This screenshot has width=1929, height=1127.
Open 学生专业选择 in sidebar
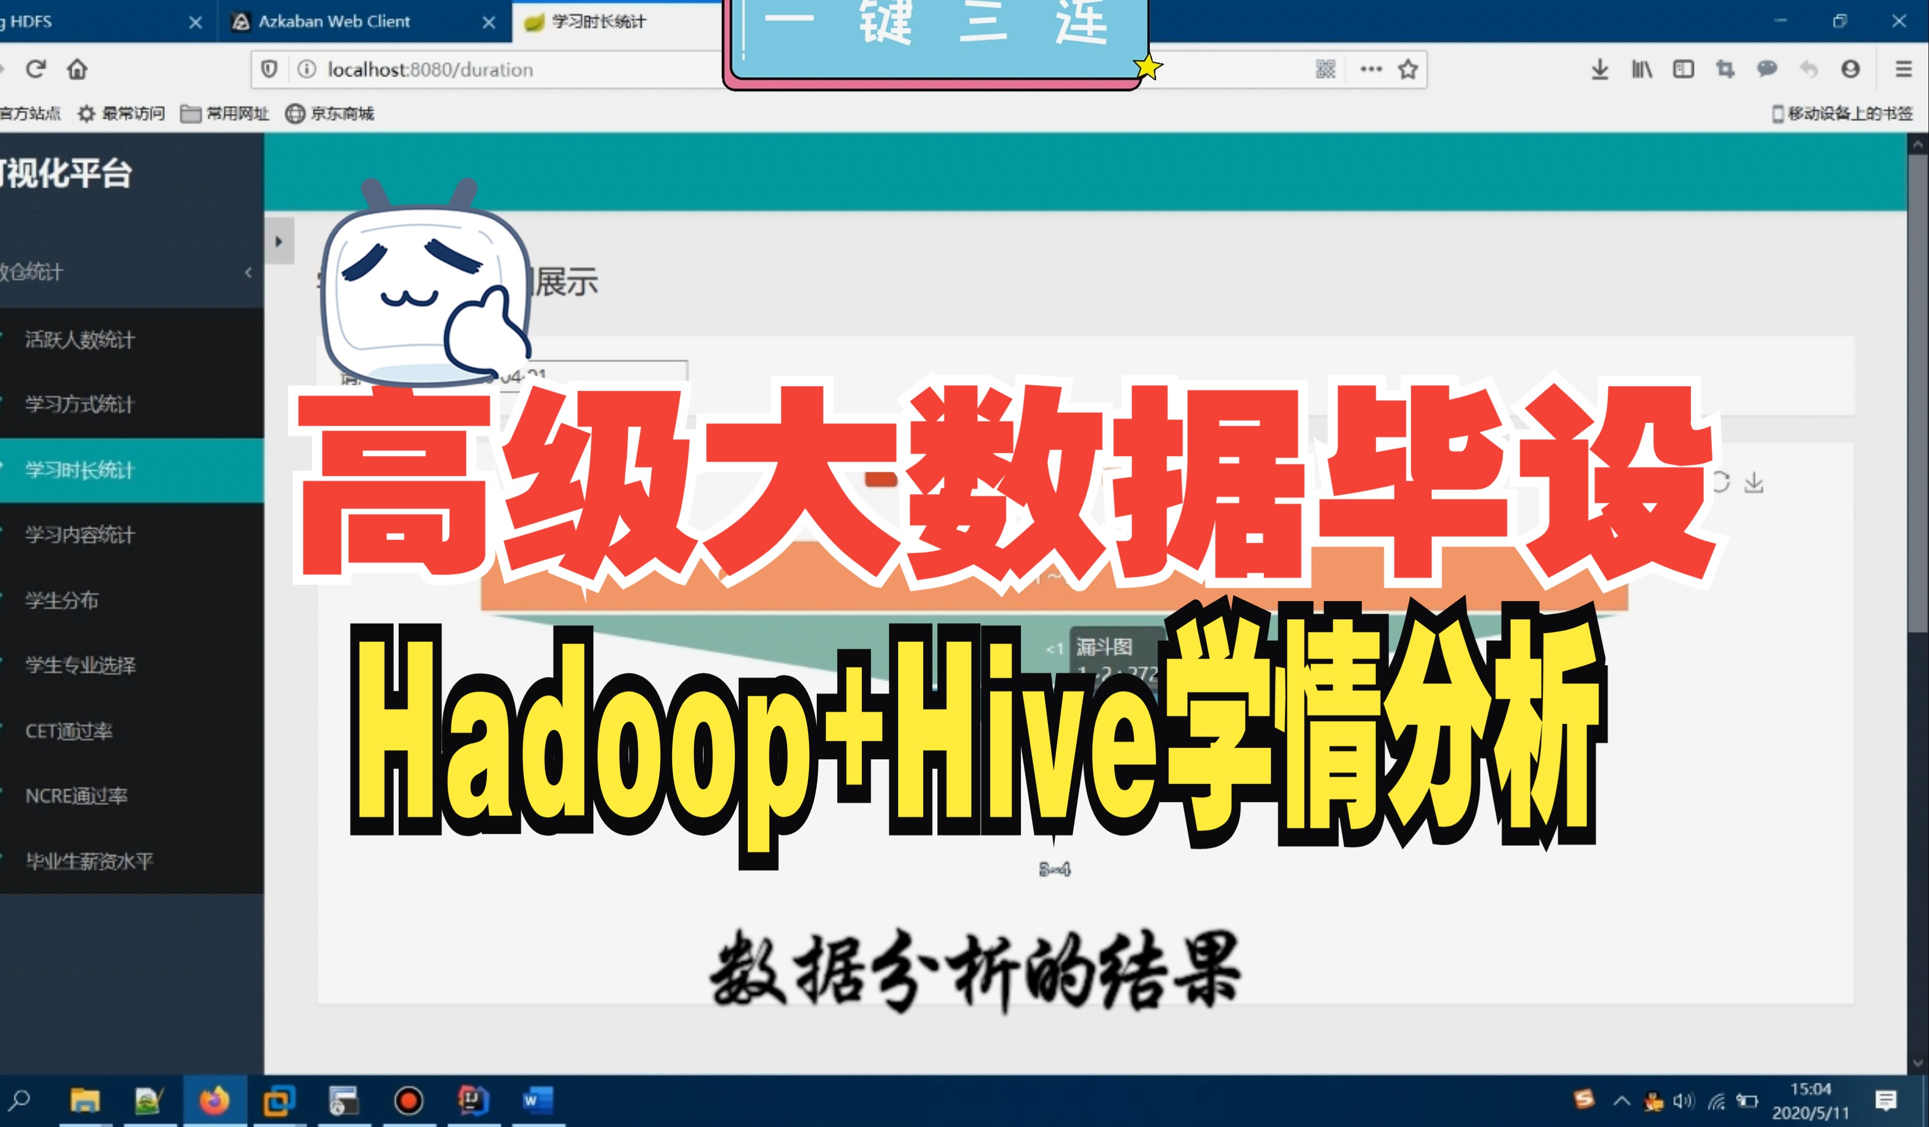[132, 665]
